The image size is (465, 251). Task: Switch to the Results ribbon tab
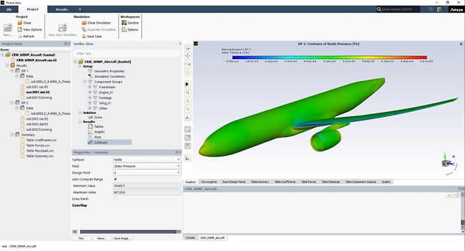pyautogui.click(x=62, y=10)
